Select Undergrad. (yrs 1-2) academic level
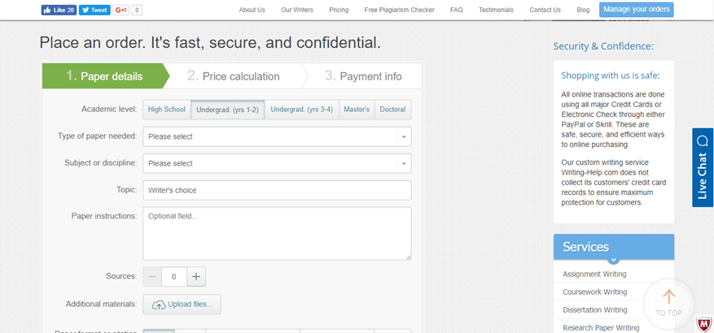 [228, 110]
